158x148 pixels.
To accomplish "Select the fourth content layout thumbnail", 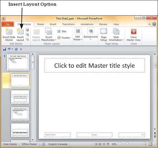I will [20, 113].
